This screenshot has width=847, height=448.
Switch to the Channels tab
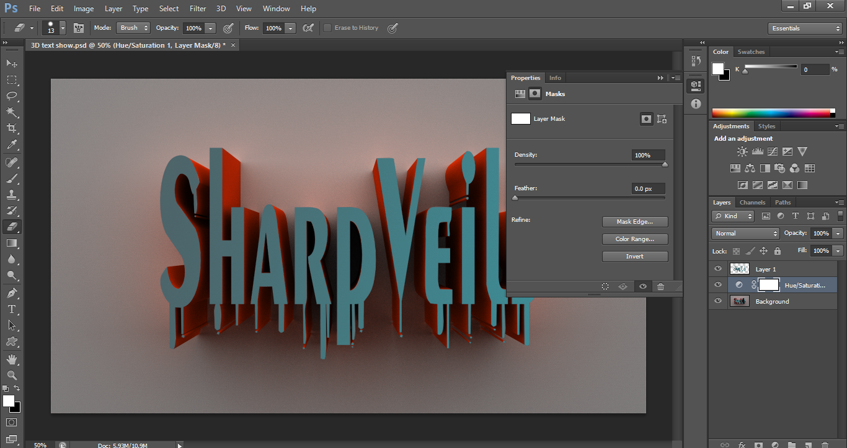tap(752, 203)
